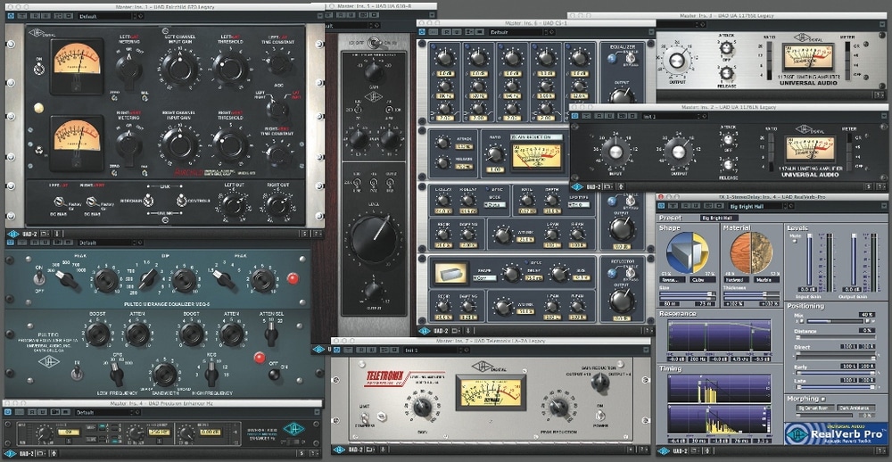This screenshot has width=892, height=462.
Task: Enable Read automation (R) in Fairchild window toolbar
Action: [34, 16]
